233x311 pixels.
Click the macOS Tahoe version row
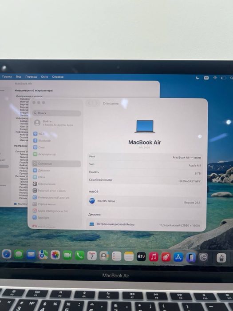[145, 202]
